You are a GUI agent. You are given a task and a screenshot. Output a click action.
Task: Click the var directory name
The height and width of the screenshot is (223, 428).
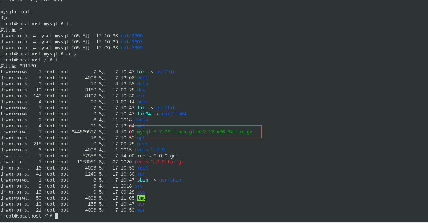pyautogui.click(x=141, y=210)
